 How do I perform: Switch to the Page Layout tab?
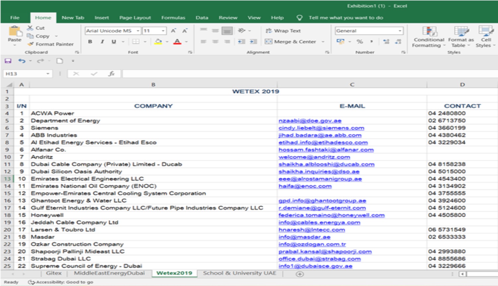pos(135,18)
